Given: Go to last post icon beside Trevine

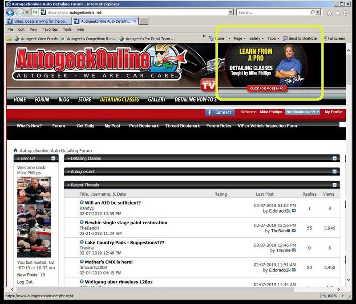Looking at the screenshot, I should point(294,250).
